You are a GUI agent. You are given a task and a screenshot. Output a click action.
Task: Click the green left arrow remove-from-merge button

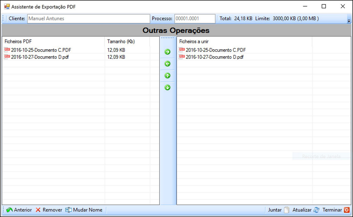coord(167,64)
